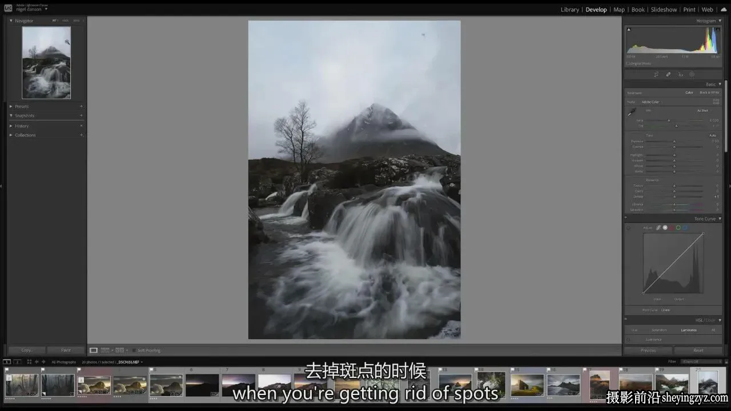
Task: Click the Copy settings button
Action: [x=27, y=350]
